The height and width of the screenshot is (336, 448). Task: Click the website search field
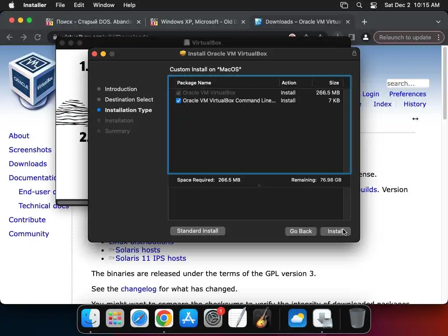408,84
